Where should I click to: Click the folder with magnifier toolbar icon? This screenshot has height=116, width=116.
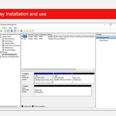[x=30, y=31]
